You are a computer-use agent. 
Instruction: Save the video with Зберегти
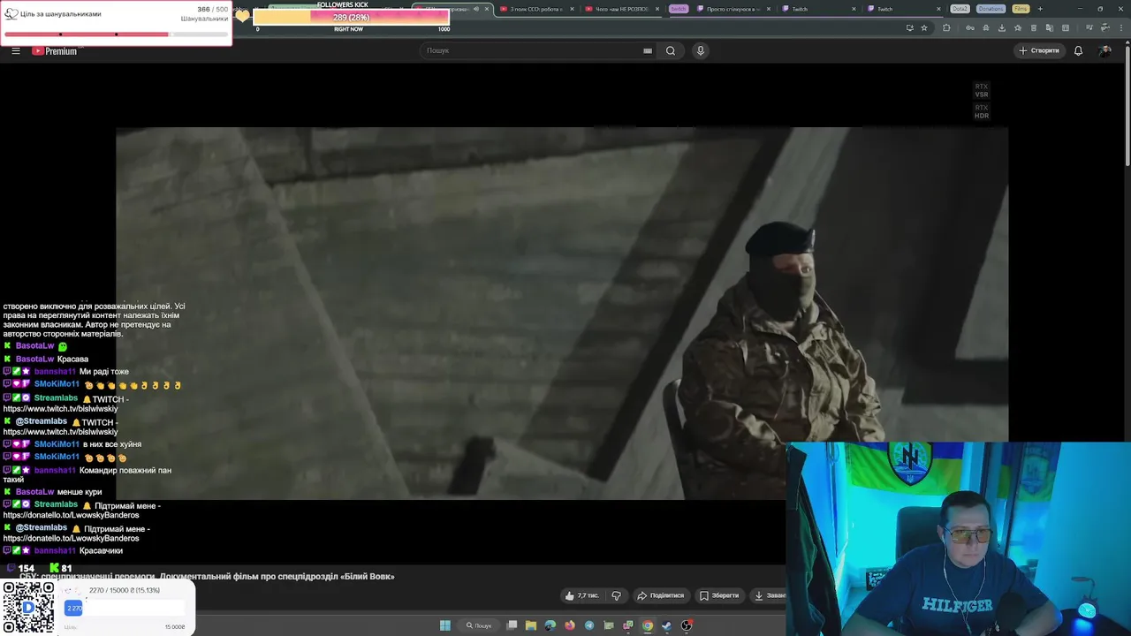(x=719, y=595)
